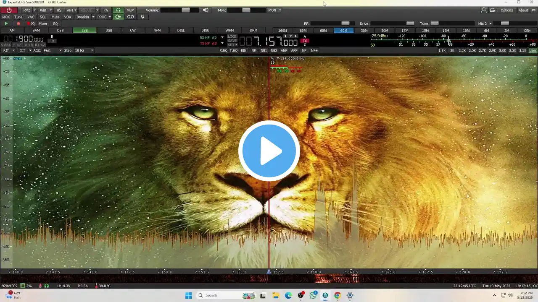Screen dimensions: 538x302
Task: Open the user profile icon near Options
Action: pos(484,10)
